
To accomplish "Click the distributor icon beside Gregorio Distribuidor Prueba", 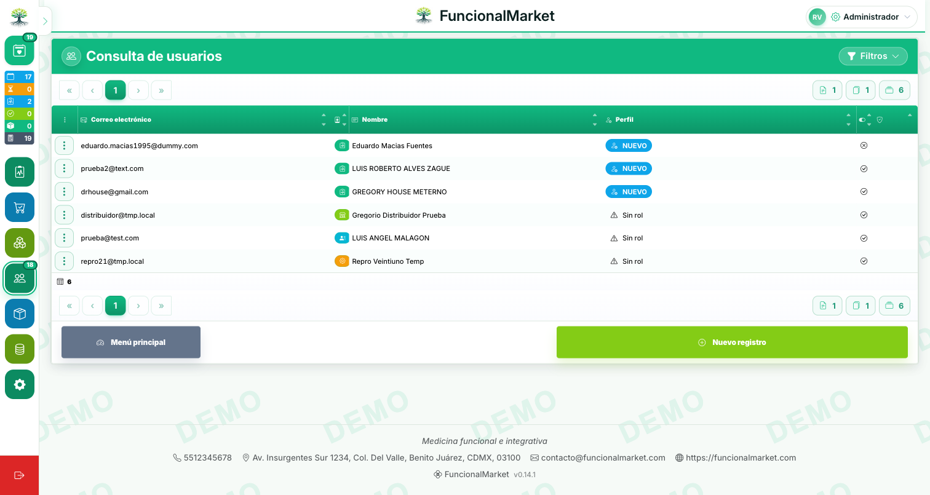I will point(341,215).
